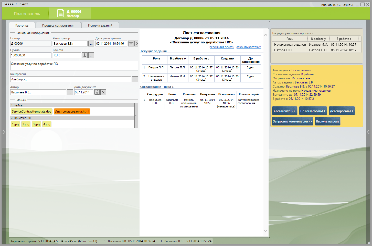Click the down arrow next to currency
The height and width of the screenshot is (246, 372).
coord(84,55)
